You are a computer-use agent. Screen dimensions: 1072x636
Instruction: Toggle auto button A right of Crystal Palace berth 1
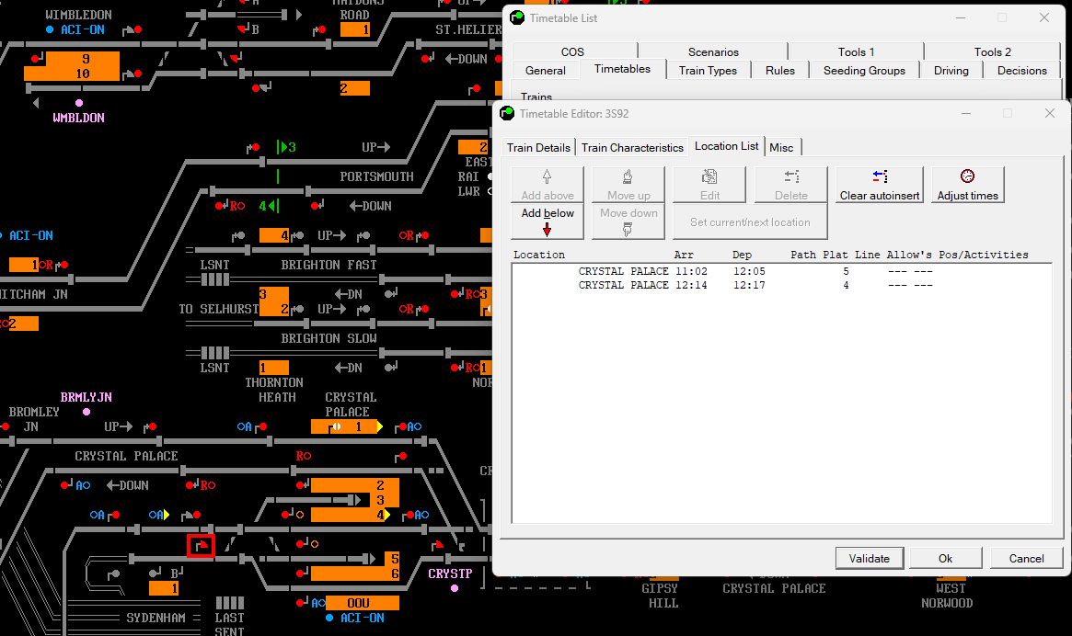(415, 427)
